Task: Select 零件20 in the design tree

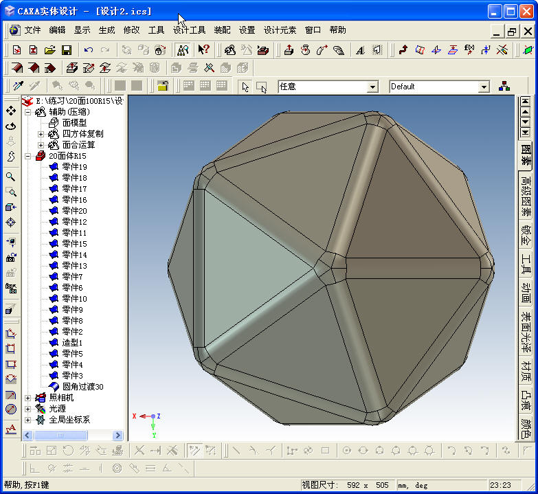Action: (74, 211)
